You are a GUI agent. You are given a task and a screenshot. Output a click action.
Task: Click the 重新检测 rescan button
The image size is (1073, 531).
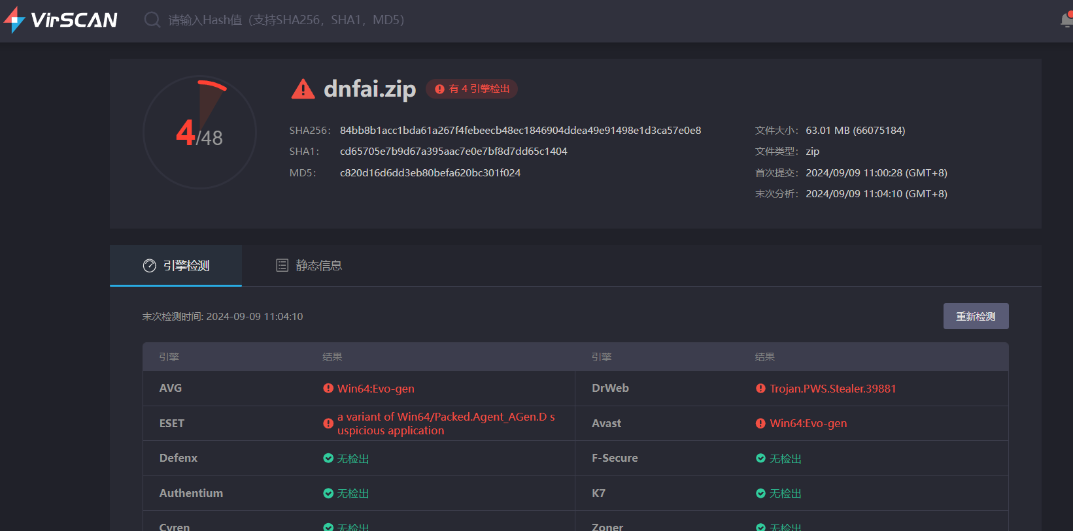[976, 316]
